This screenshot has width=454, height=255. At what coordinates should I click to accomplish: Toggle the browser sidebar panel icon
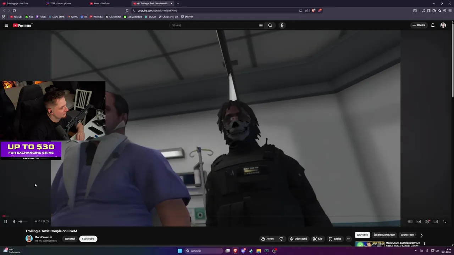pyautogui.click(x=429, y=11)
